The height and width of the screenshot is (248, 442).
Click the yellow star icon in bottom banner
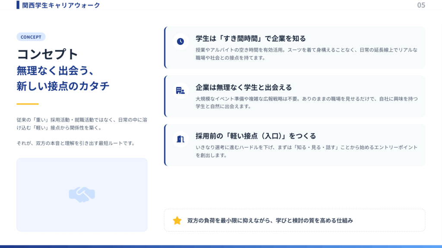177,221
